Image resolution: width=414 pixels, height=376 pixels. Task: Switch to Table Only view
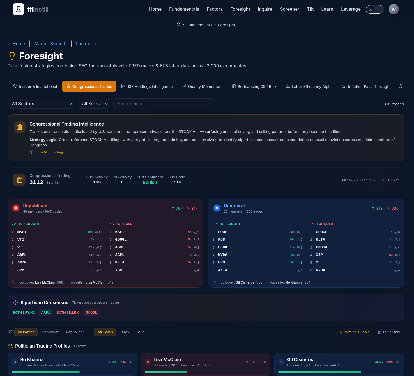point(389,332)
